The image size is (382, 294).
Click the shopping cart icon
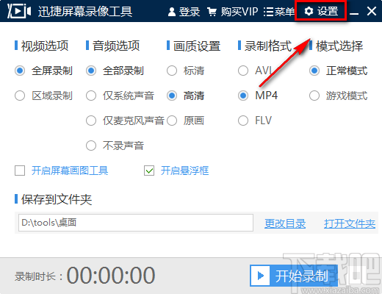212,12
